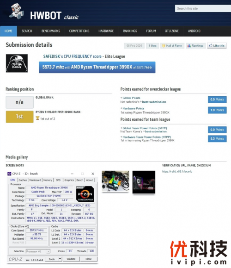Switch to the Memory tab in CPU-Z
The width and height of the screenshot is (231, 268).
[x=48, y=180]
